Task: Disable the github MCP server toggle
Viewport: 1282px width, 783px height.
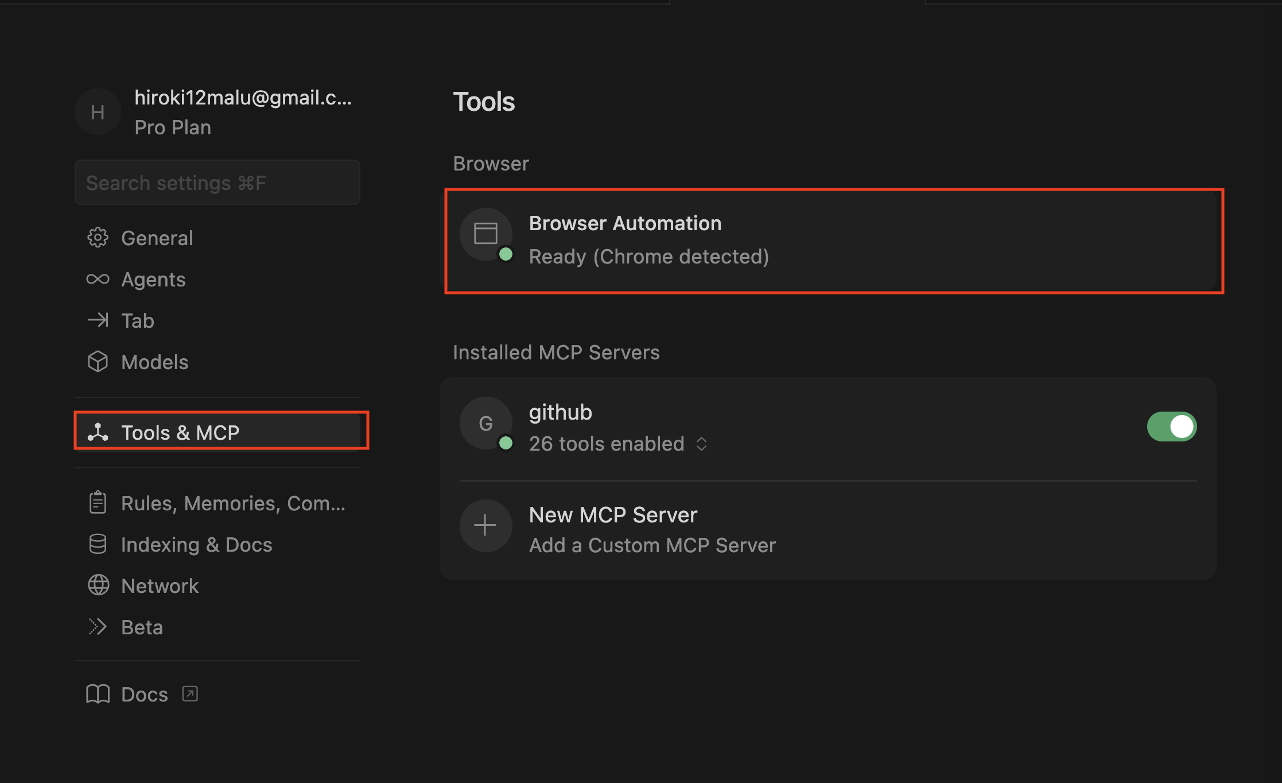Action: pyautogui.click(x=1171, y=427)
